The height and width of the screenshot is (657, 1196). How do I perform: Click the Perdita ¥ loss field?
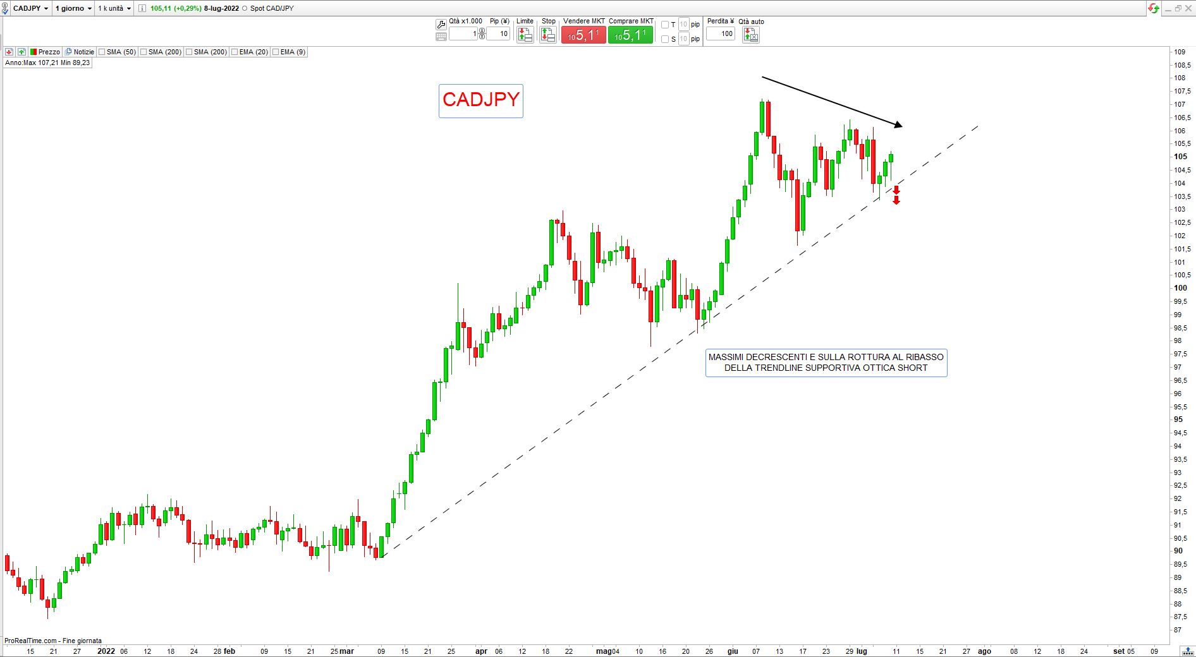point(721,34)
